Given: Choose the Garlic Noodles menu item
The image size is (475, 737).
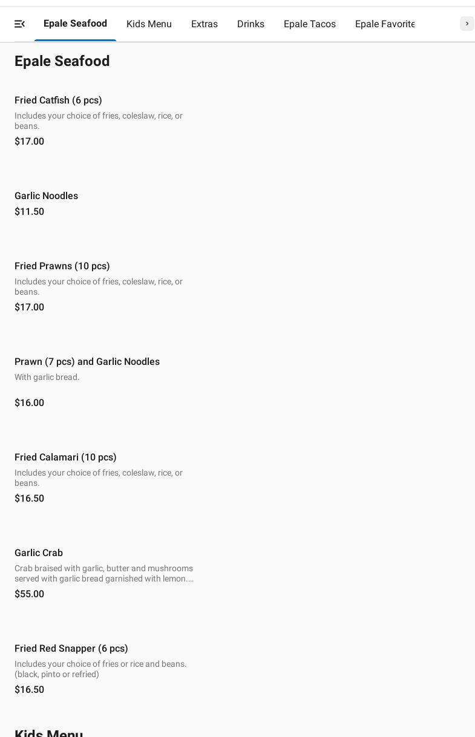Looking at the screenshot, I should (x=46, y=196).
